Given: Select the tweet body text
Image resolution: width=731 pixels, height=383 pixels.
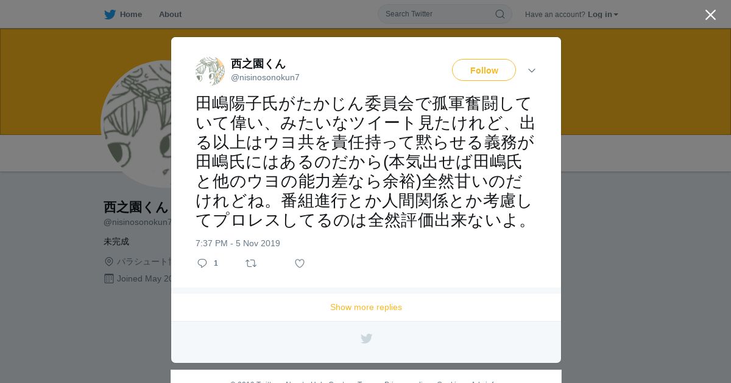Looking at the screenshot, I should 365,162.
